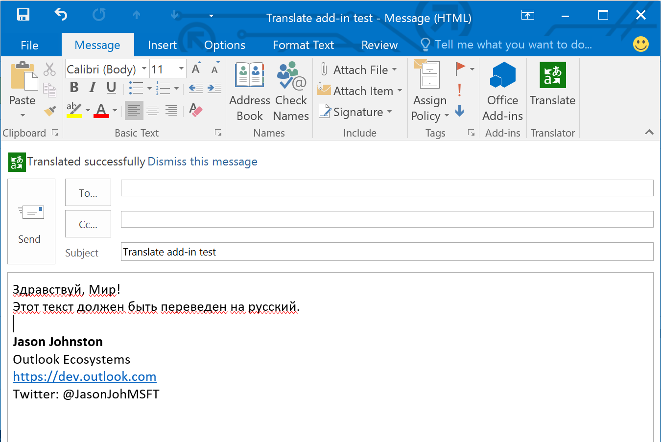
Task: Expand bullet style dropdown arrow
Action: pyautogui.click(x=149, y=89)
